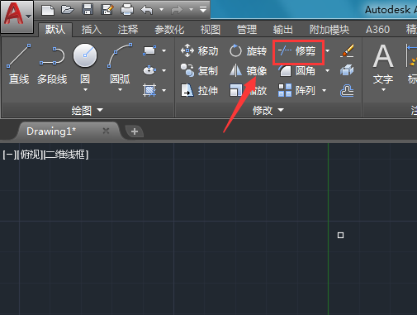Expand the 文字 text dropdown arrow

click(383, 90)
